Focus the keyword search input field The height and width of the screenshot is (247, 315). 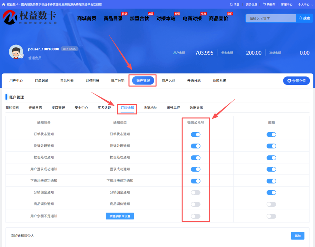(x=271, y=18)
